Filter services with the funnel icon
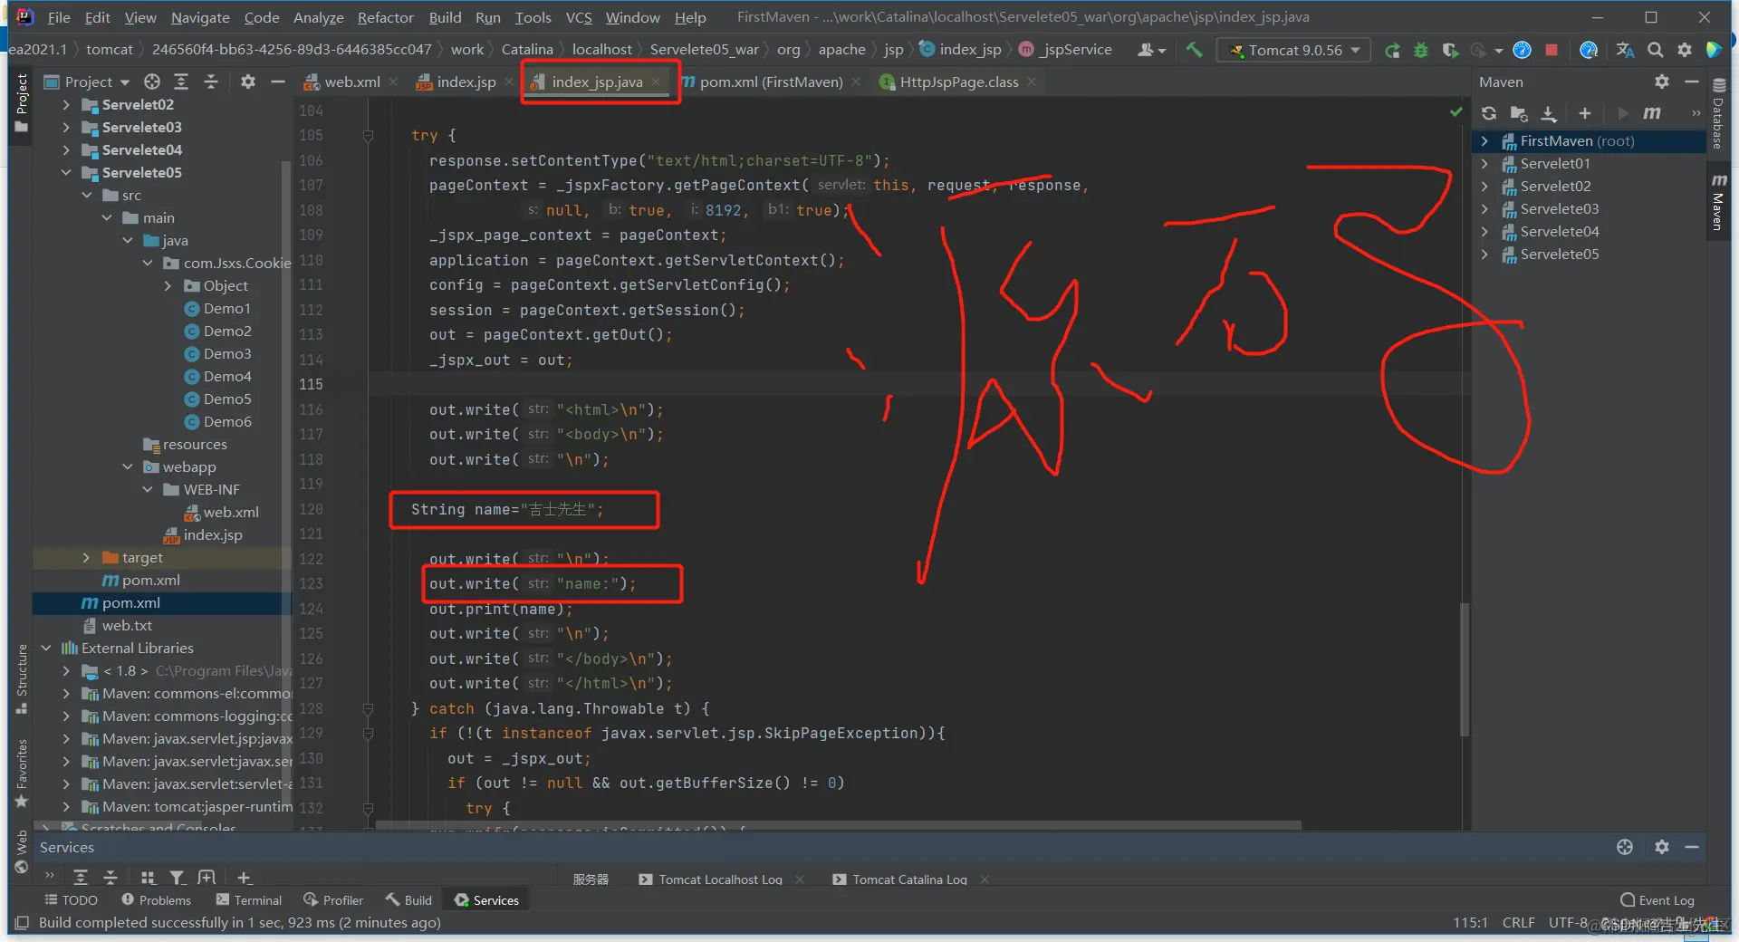 tap(178, 877)
